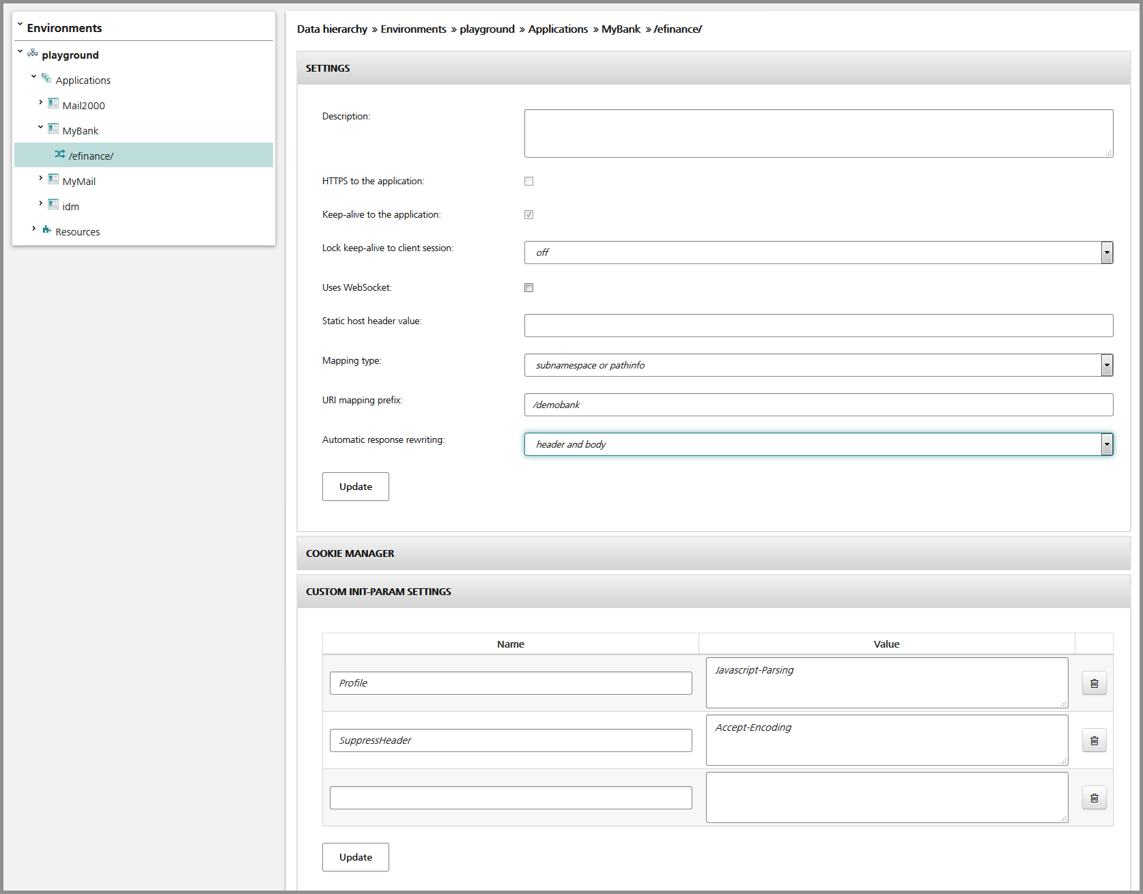This screenshot has height=894, width=1143.
Task: Click the Description text area
Action: (819, 133)
